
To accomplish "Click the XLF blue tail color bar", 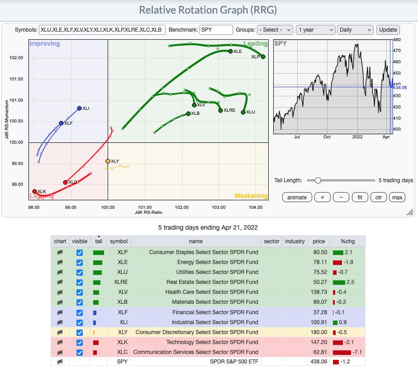I will click(95, 312).
